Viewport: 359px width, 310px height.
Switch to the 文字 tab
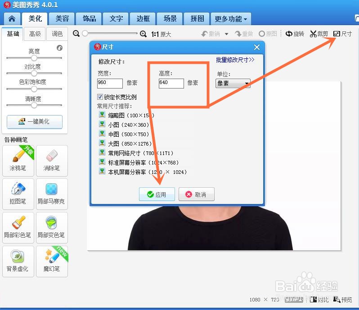click(116, 19)
